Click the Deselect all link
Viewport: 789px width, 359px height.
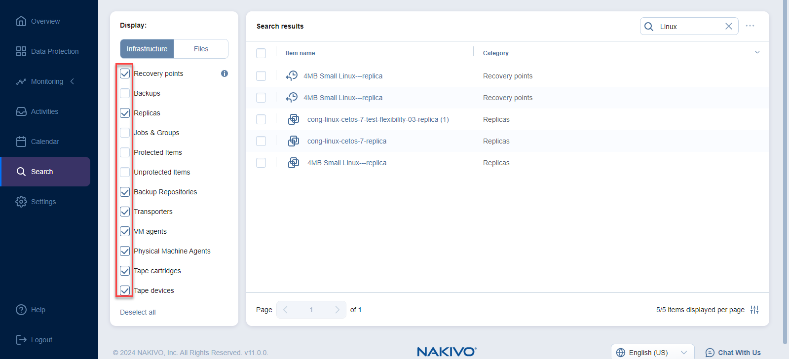(x=138, y=312)
